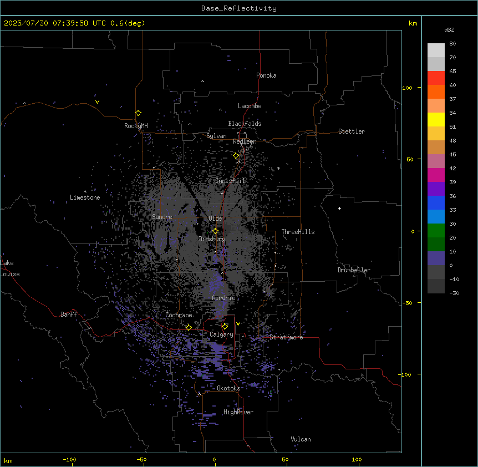Viewport: 478px width, 467px height.
Task: Click the green 30 dBZ legend swatch
Action: 436,231
